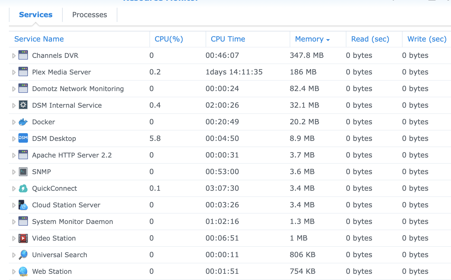Sort by the CPU Time column

228,39
